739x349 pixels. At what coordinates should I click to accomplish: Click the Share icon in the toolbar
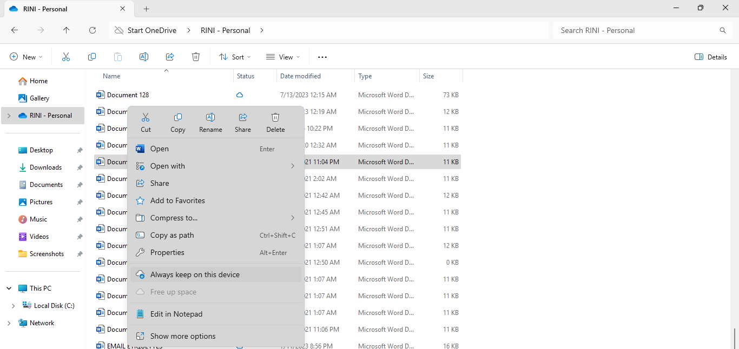tap(170, 57)
